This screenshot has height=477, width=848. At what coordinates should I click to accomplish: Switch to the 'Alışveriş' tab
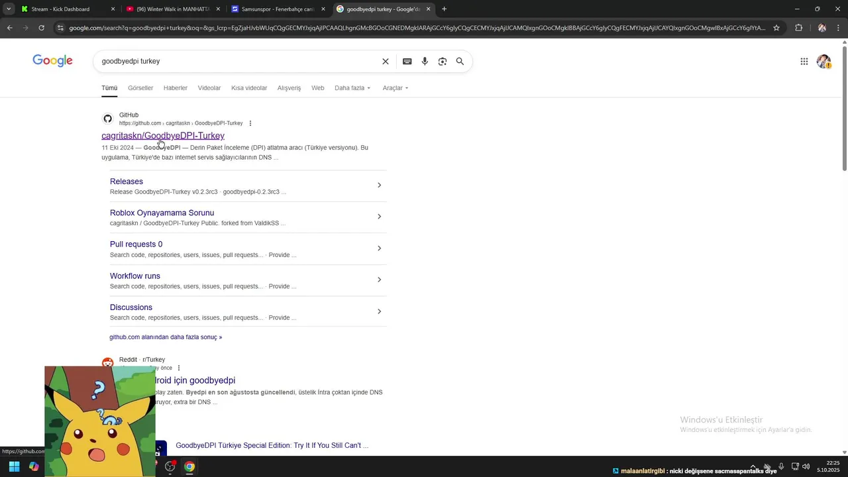coord(289,88)
